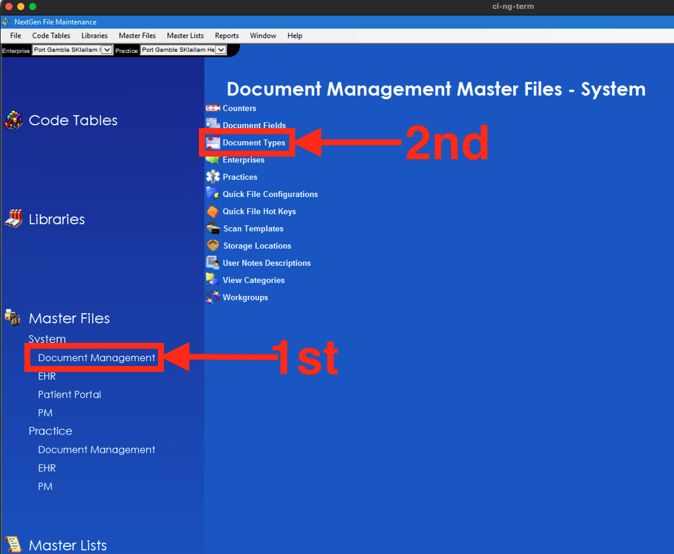This screenshot has width=674, height=554.
Task: Open the Help menu
Action: tap(295, 36)
